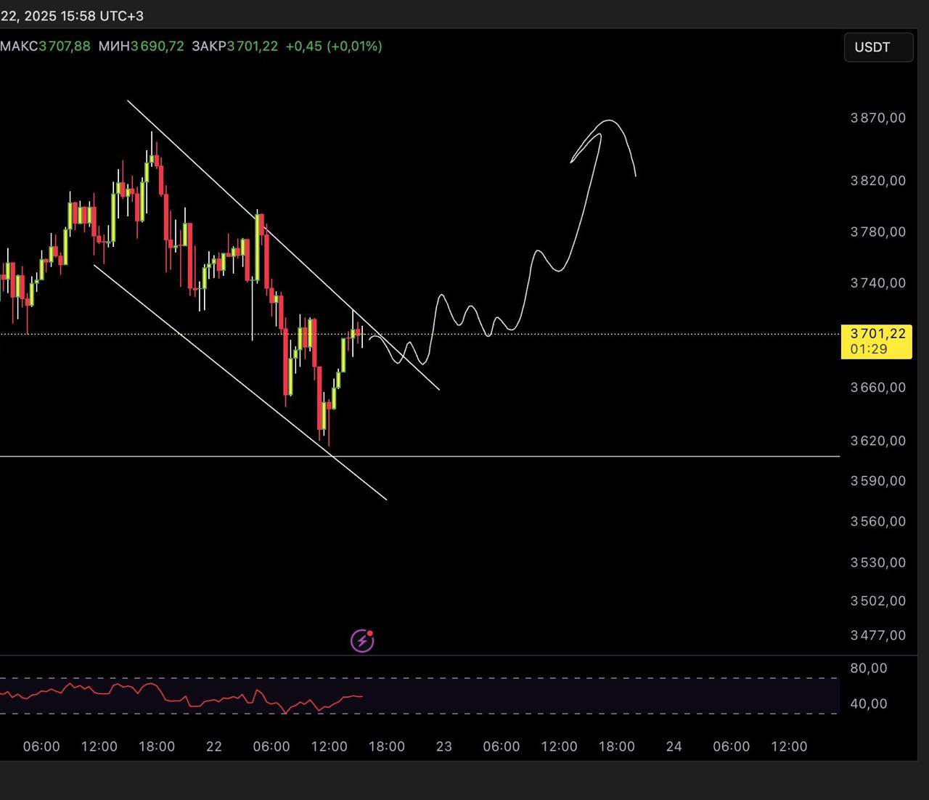Viewport: 929px width, 800px height.
Task: Click the USDT currency button
Action: point(877,47)
